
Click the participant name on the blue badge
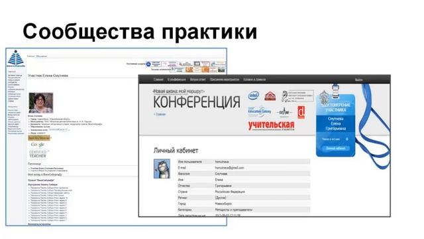click(336, 123)
